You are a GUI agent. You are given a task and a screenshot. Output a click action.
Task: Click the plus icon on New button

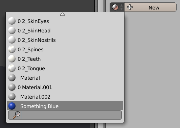point(130,7)
